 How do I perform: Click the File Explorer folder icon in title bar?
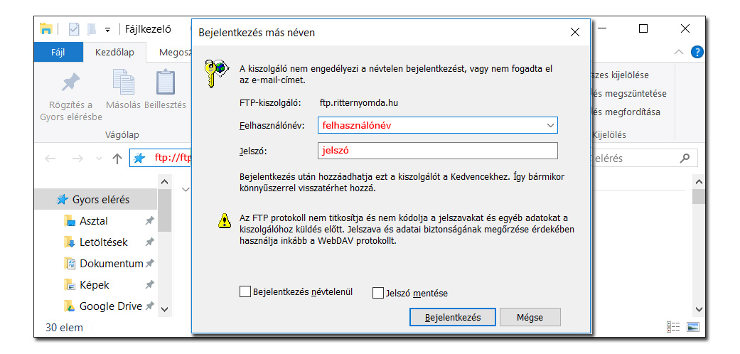45,29
